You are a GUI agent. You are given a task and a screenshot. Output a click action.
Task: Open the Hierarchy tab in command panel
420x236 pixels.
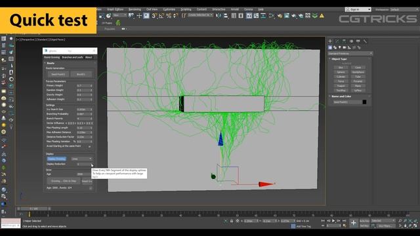tap(344, 41)
